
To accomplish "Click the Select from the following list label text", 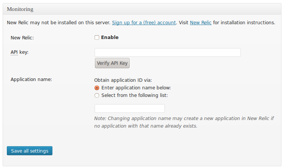I will click(134, 95).
